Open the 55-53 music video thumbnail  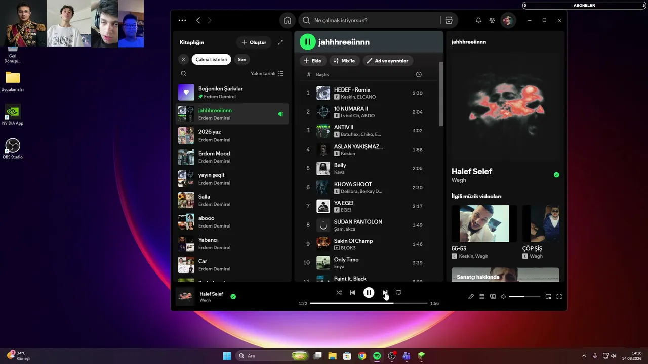pyautogui.click(x=484, y=223)
